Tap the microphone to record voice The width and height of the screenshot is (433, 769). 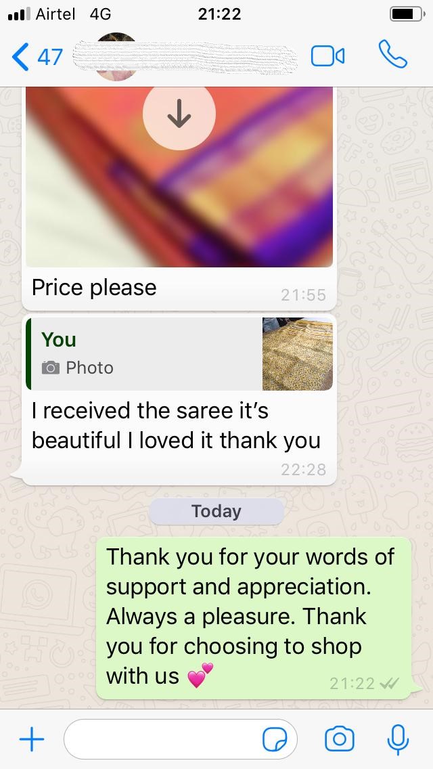point(398,740)
